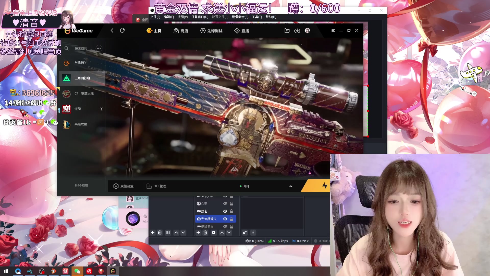Move the selected source up
This screenshot has height=276, width=490.
pyautogui.click(x=222, y=233)
